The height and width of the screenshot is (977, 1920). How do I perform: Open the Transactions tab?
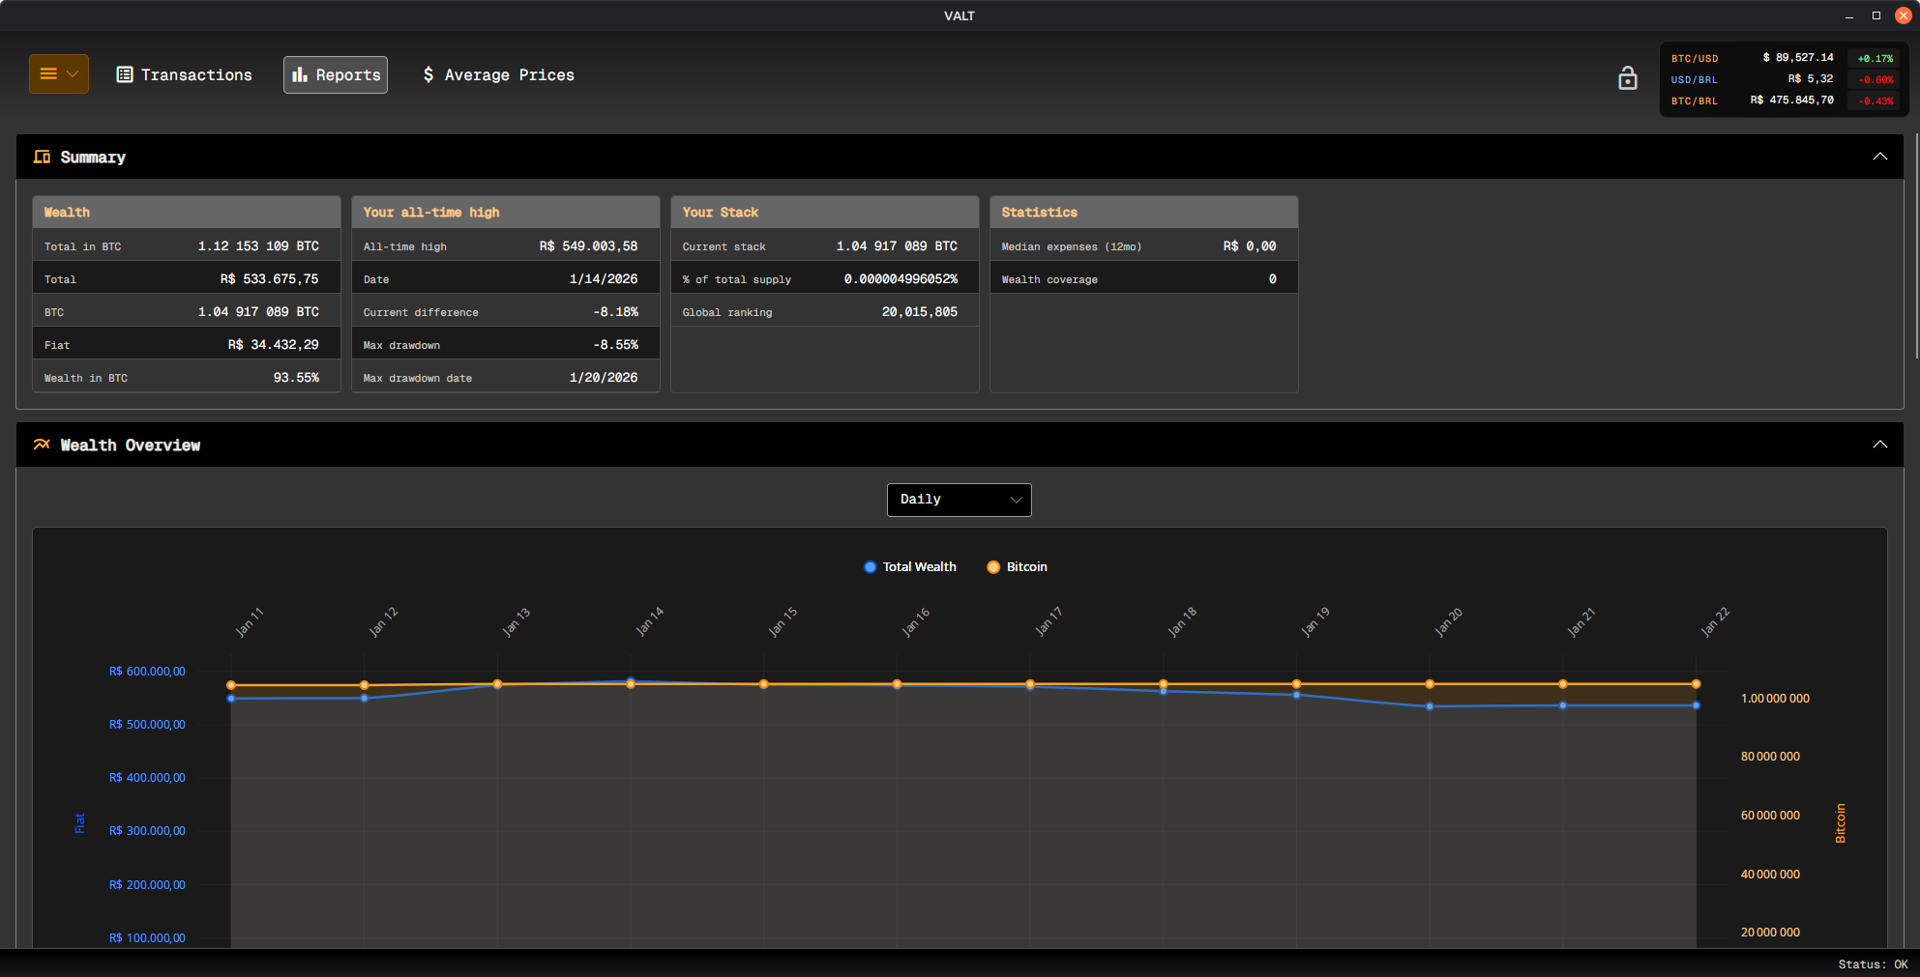(184, 75)
